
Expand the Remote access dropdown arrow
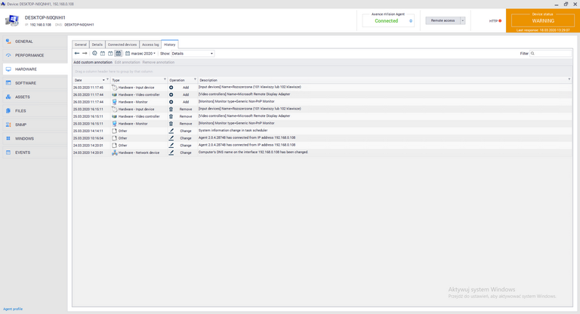[462, 21]
